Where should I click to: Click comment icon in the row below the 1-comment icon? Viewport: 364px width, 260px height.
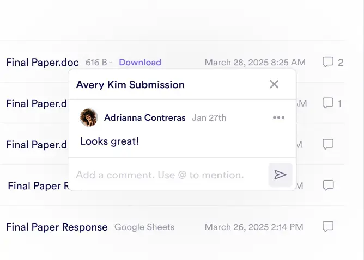(328, 144)
